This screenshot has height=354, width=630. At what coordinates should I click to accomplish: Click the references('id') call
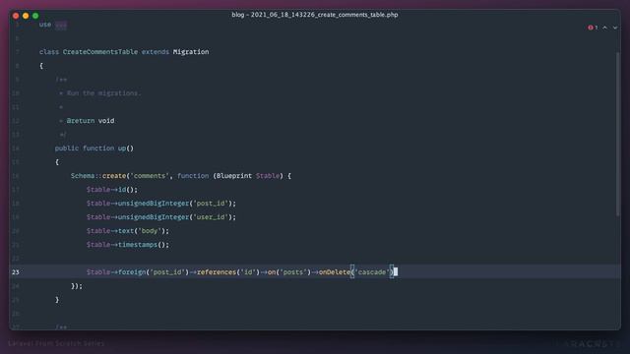pyautogui.click(x=228, y=272)
